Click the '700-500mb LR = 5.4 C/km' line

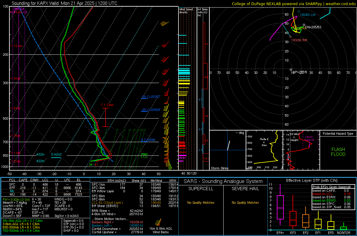click(x=21, y=231)
